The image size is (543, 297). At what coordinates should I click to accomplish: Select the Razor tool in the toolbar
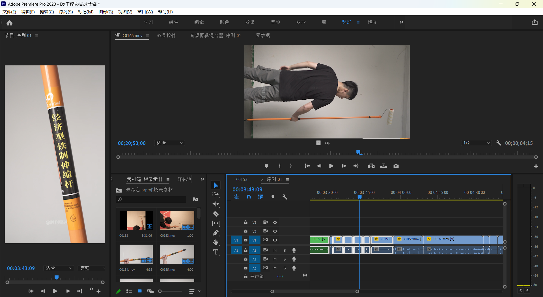point(216,214)
